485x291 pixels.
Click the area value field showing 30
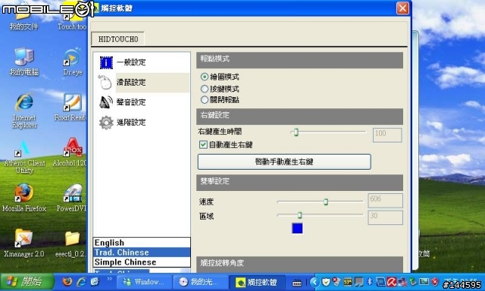pos(385,217)
